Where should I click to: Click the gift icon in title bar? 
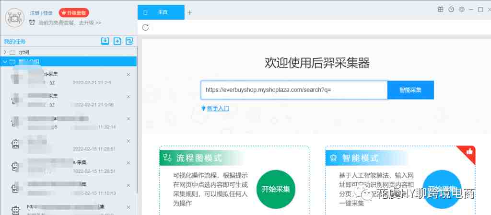pos(441,10)
